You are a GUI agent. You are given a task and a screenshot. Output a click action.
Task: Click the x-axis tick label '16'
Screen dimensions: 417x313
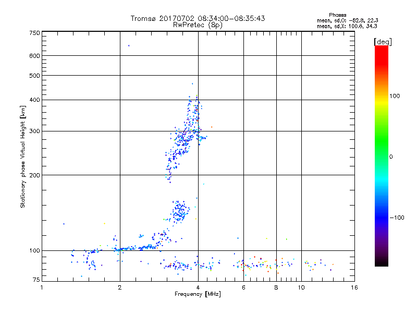point(354,287)
